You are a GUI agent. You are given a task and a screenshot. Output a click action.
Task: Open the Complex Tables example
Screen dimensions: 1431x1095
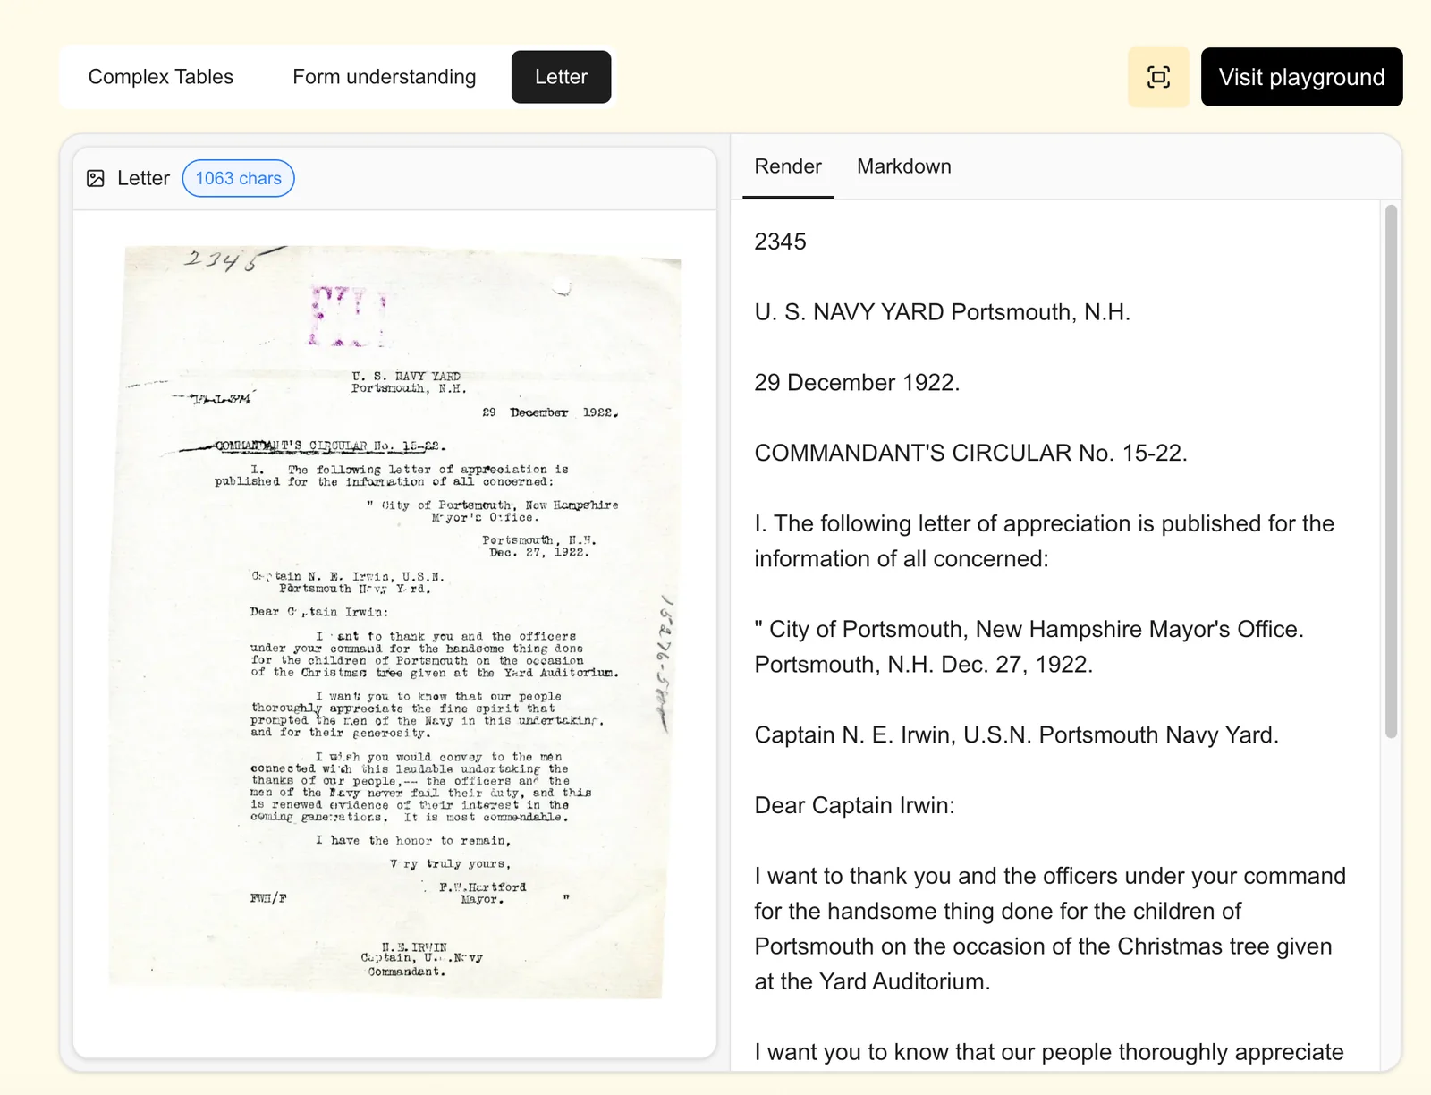pyautogui.click(x=161, y=77)
